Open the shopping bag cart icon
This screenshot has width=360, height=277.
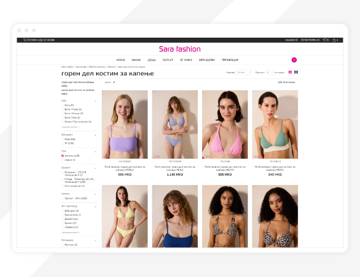pyautogui.click(x=335, y=40)
